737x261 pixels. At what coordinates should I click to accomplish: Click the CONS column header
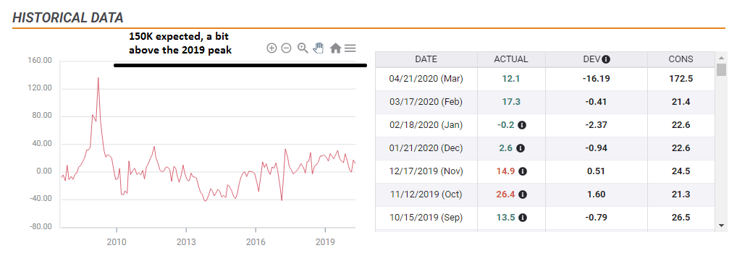pyautogui.click(x=681, y=59)
